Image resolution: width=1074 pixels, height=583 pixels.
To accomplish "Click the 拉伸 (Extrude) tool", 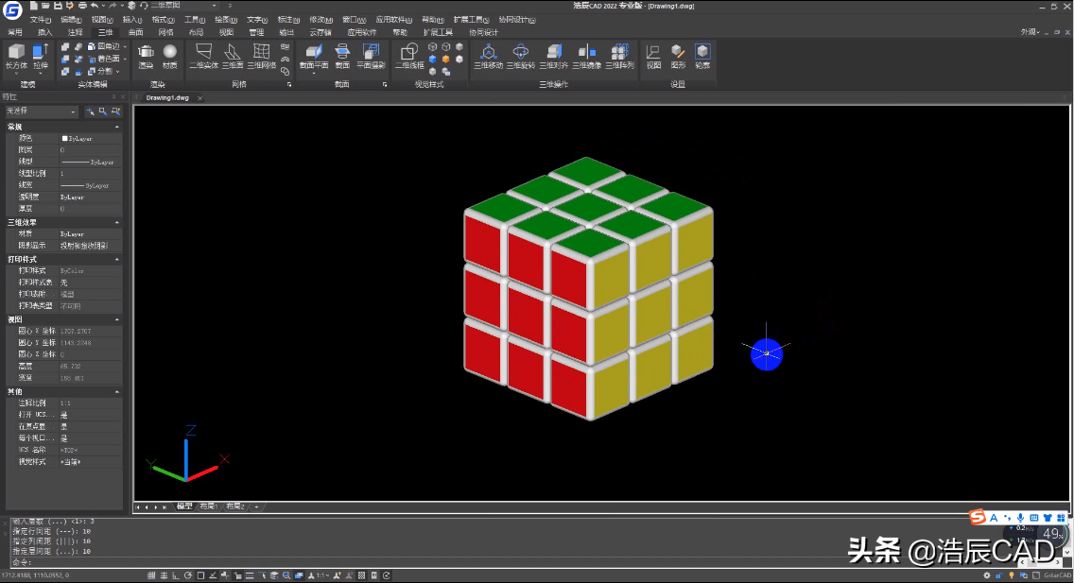I will pyautogui.click(x=41, y=56).
